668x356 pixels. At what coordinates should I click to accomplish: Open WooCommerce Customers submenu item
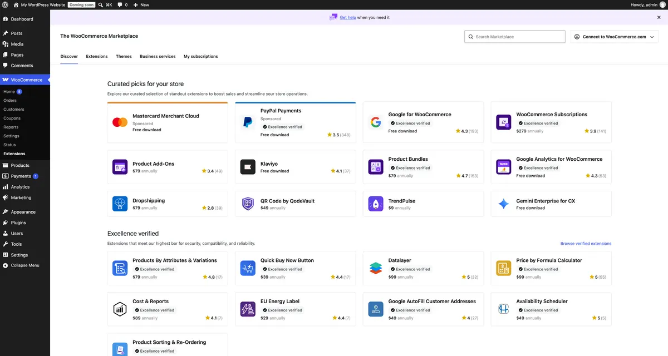[x=14, y=110]
